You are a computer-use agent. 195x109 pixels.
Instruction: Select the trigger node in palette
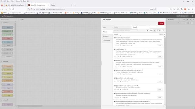tap(7, 88)
